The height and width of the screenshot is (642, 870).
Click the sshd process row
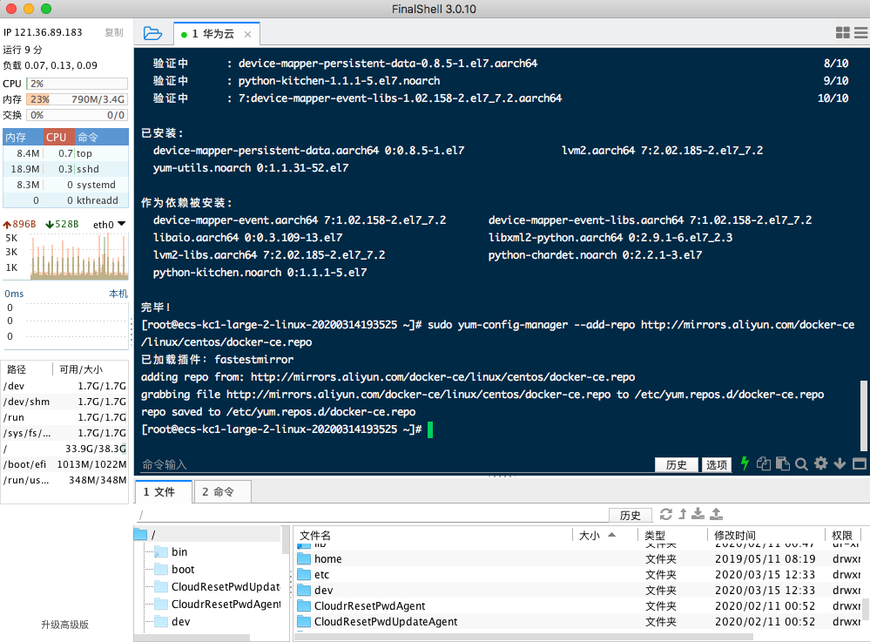[65, 169]
